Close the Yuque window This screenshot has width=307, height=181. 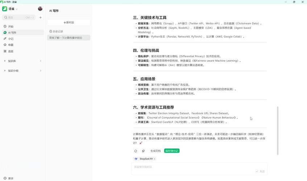[x=303, y=2]
